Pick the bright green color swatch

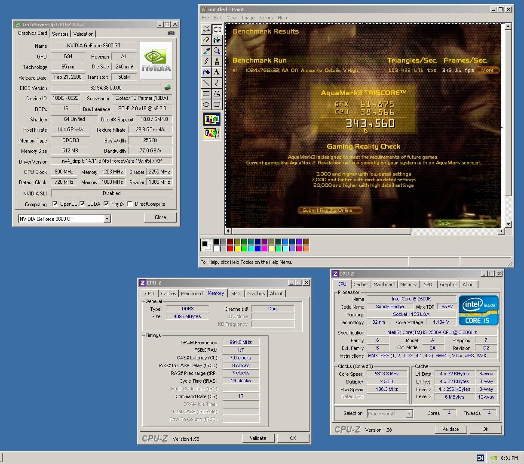(244, 249)
